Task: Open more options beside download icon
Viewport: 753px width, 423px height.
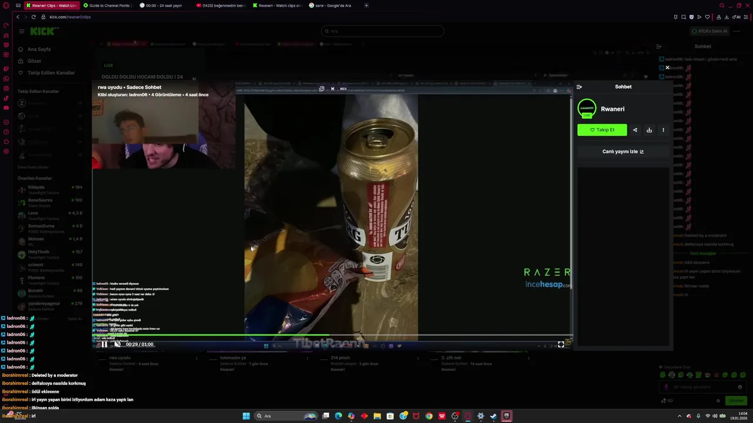Action: pyautogui.click(x=663, y=130)
